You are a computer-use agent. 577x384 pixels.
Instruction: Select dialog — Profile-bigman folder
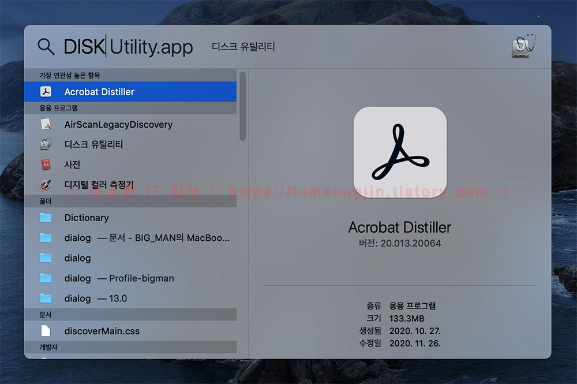[x=130, y=278]
